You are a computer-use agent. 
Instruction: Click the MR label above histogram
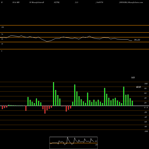[133, 77]
